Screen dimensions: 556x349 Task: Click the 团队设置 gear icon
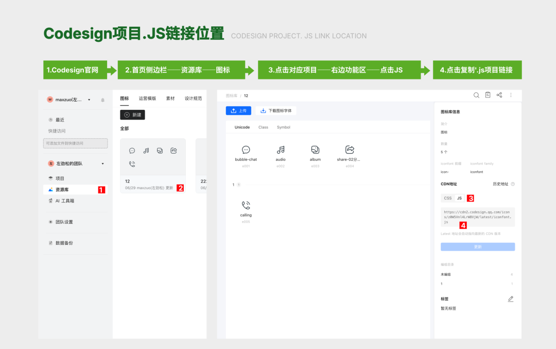(50, 222)
